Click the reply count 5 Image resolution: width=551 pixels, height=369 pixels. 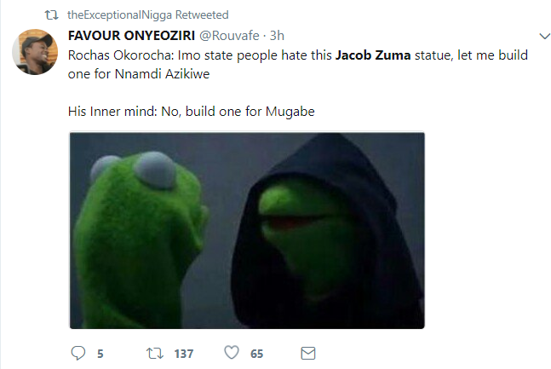point(100,354)
